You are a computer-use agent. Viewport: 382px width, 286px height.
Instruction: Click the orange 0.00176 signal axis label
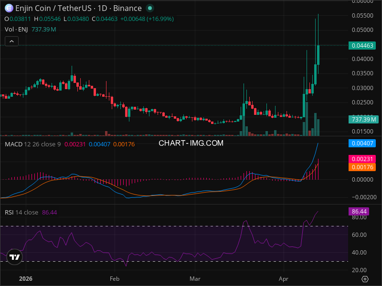coord(362,167)
